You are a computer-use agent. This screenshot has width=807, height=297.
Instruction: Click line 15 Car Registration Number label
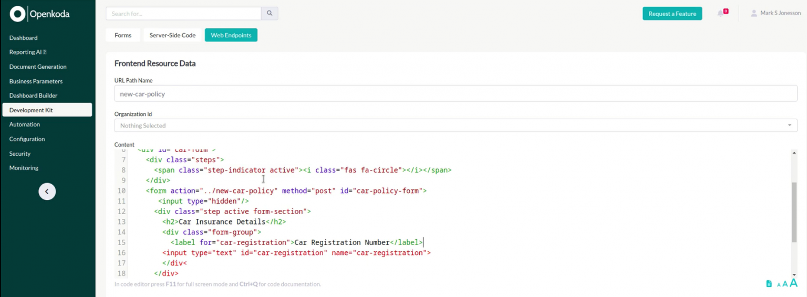point(297,242)
